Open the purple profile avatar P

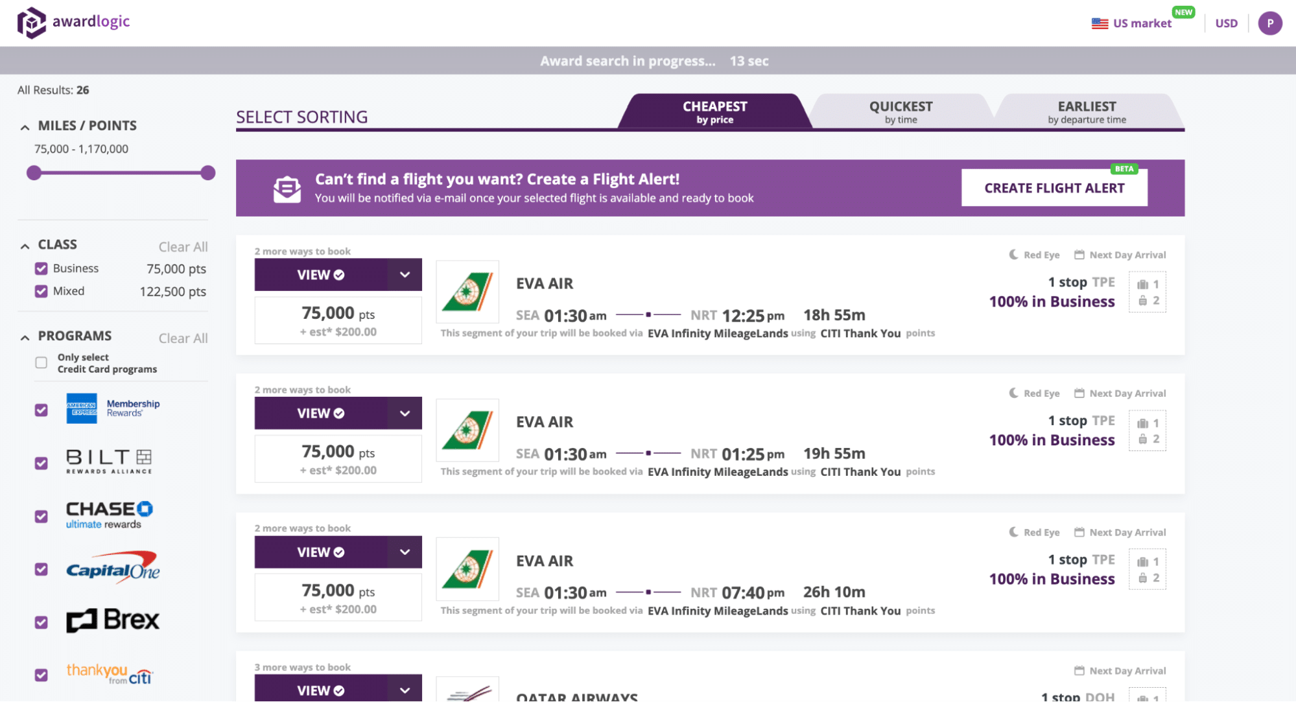click(x=1269, y=23)
